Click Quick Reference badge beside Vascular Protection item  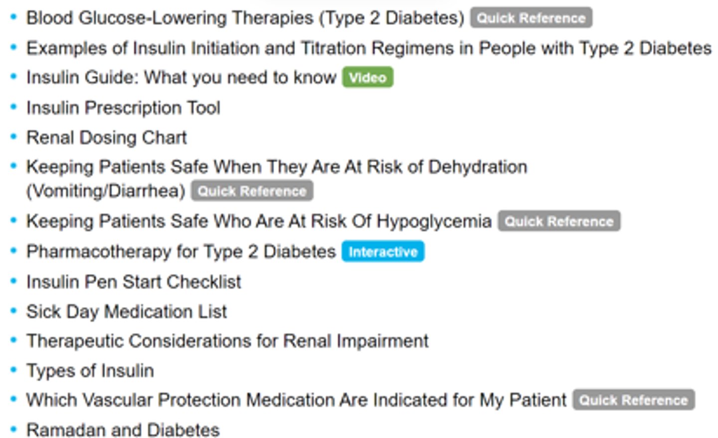pos(633,400)
